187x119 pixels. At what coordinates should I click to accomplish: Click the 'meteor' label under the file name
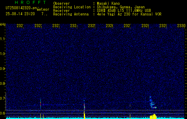point(43,10)
